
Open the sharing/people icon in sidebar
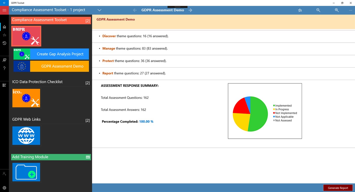[4, 60]
